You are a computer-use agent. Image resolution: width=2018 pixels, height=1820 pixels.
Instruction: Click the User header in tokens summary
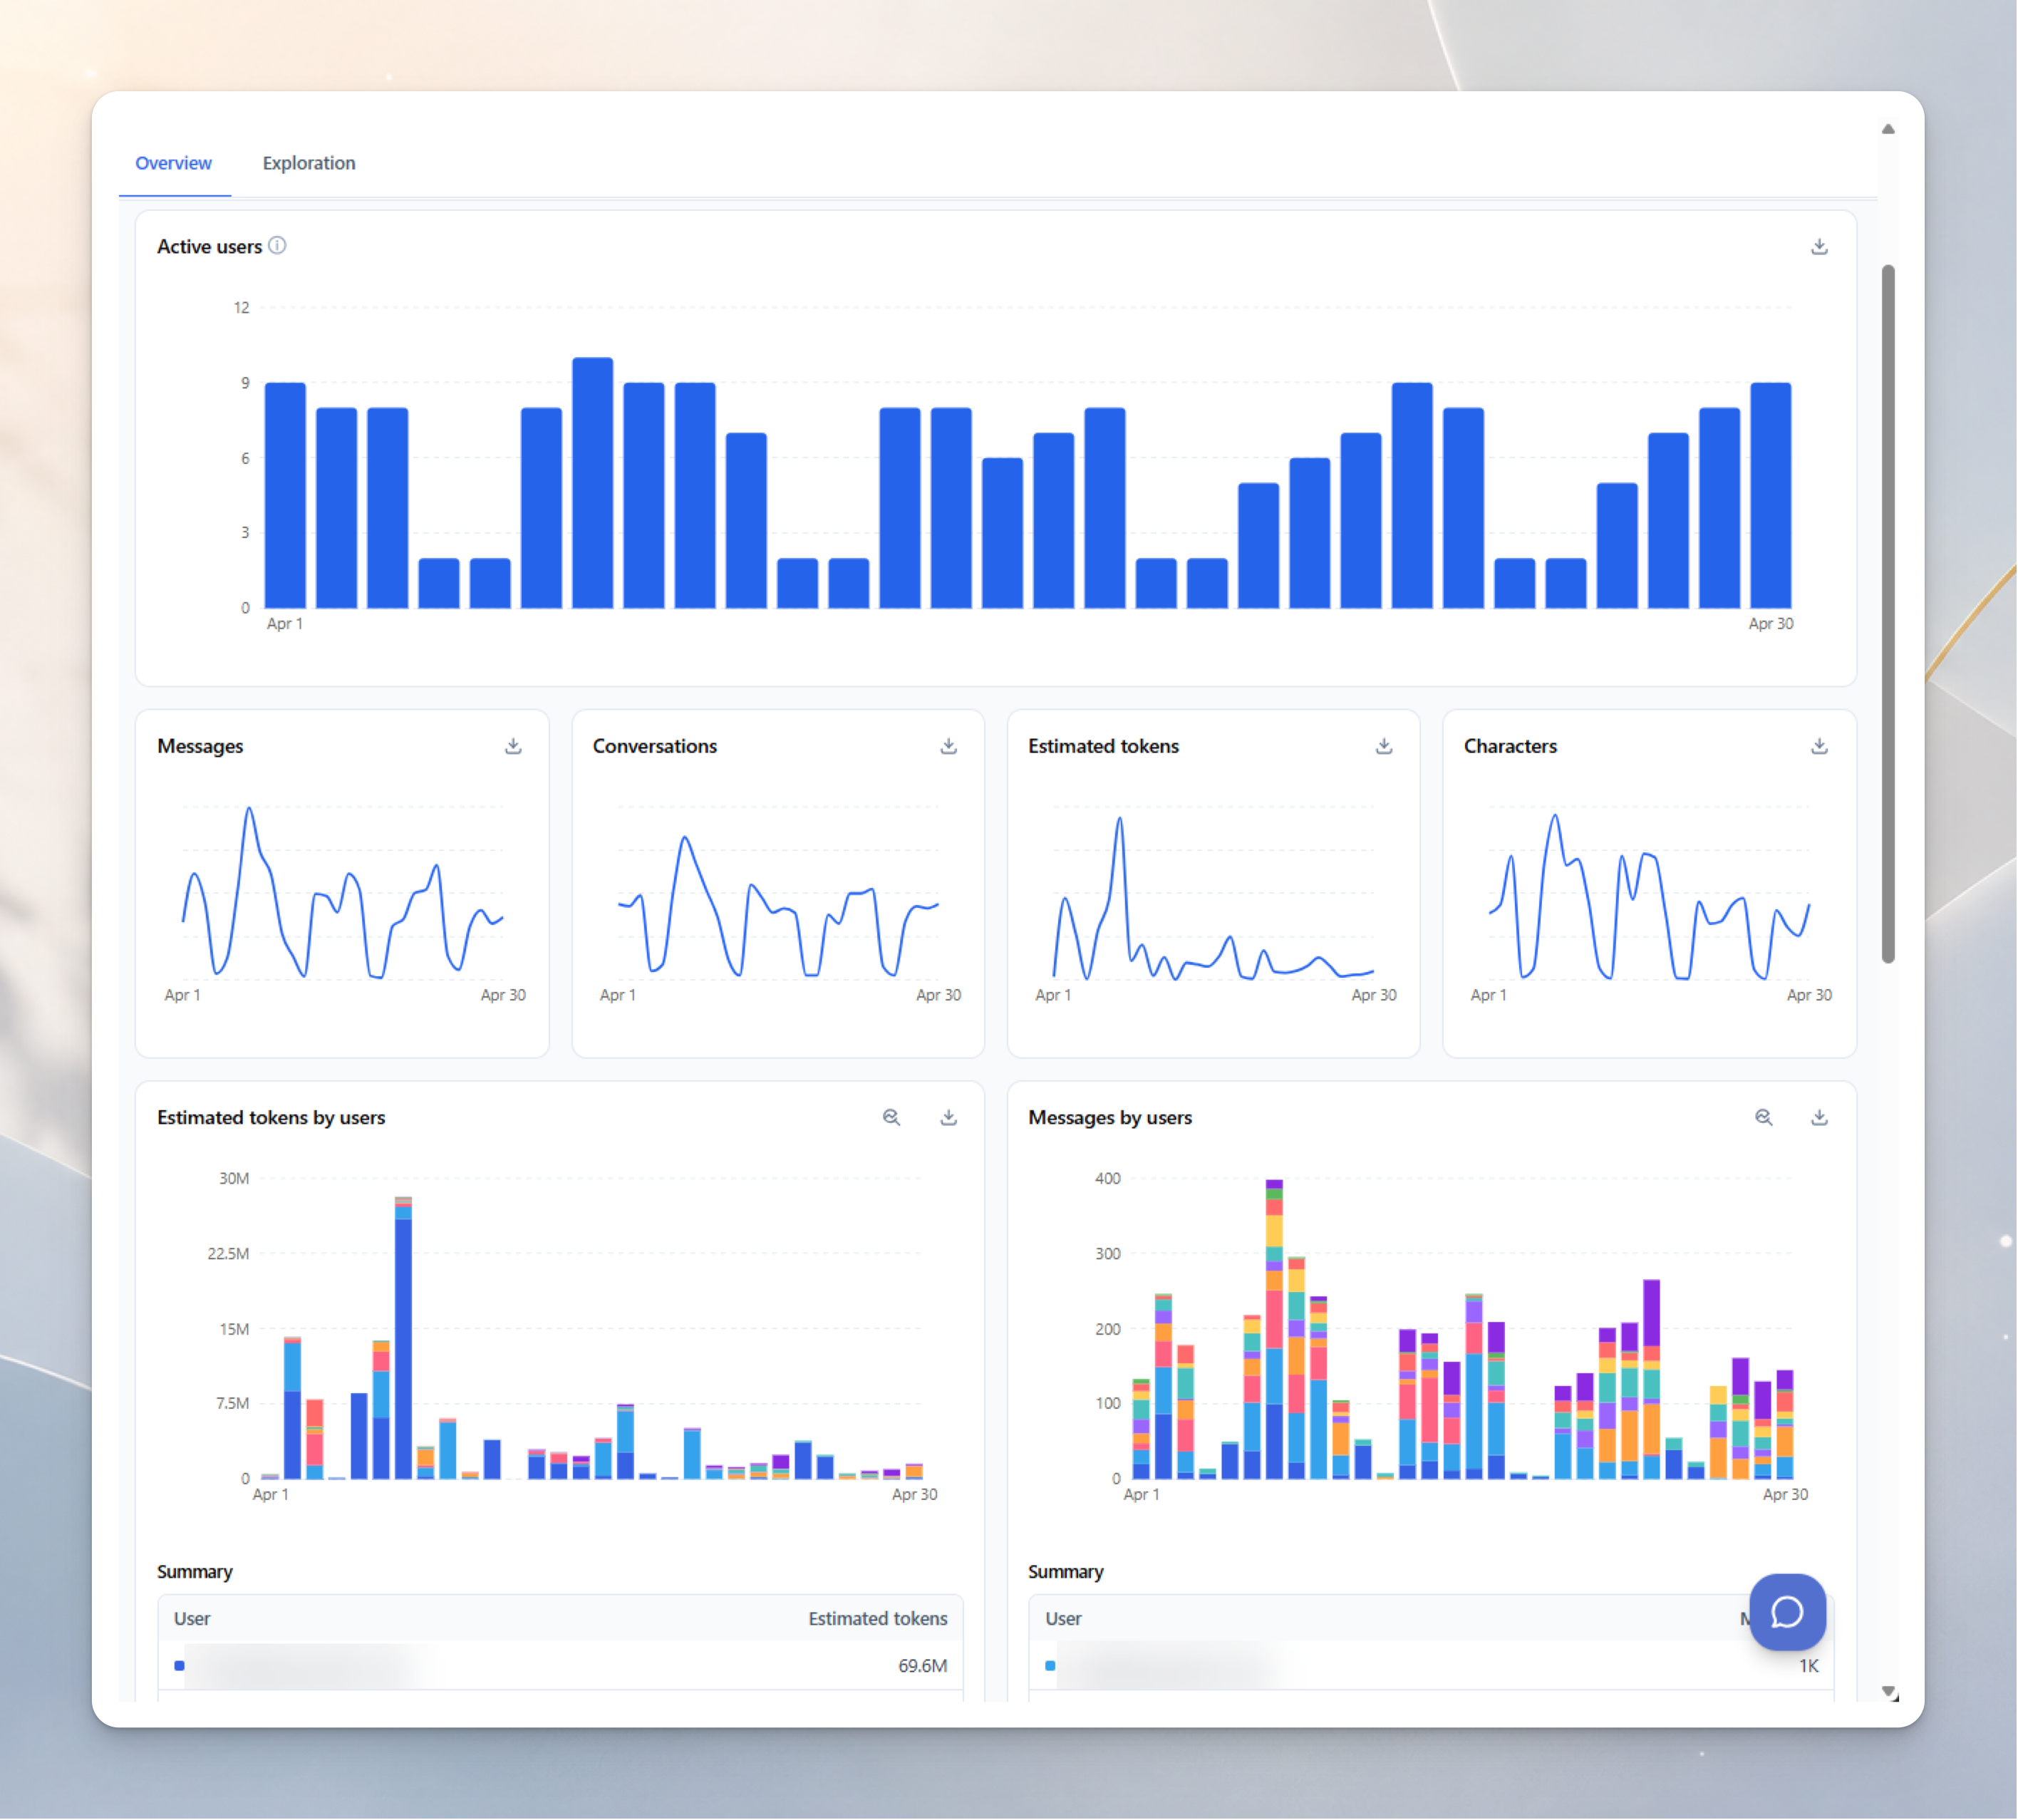coord(192,1618)
